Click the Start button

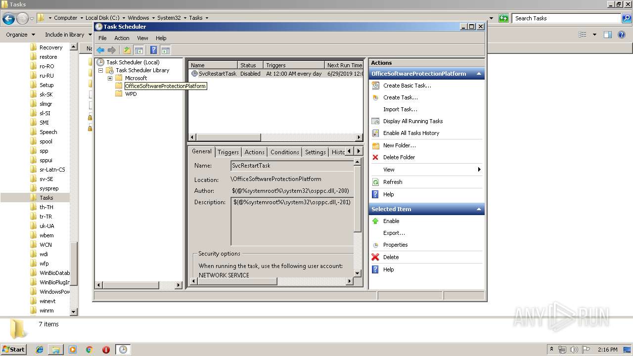tap(14, 350)
